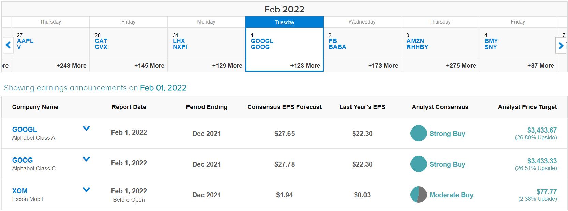Screen dimensions: 568x211
Task: Click the $77.77 price target for XOM
Action: (547, 192)
